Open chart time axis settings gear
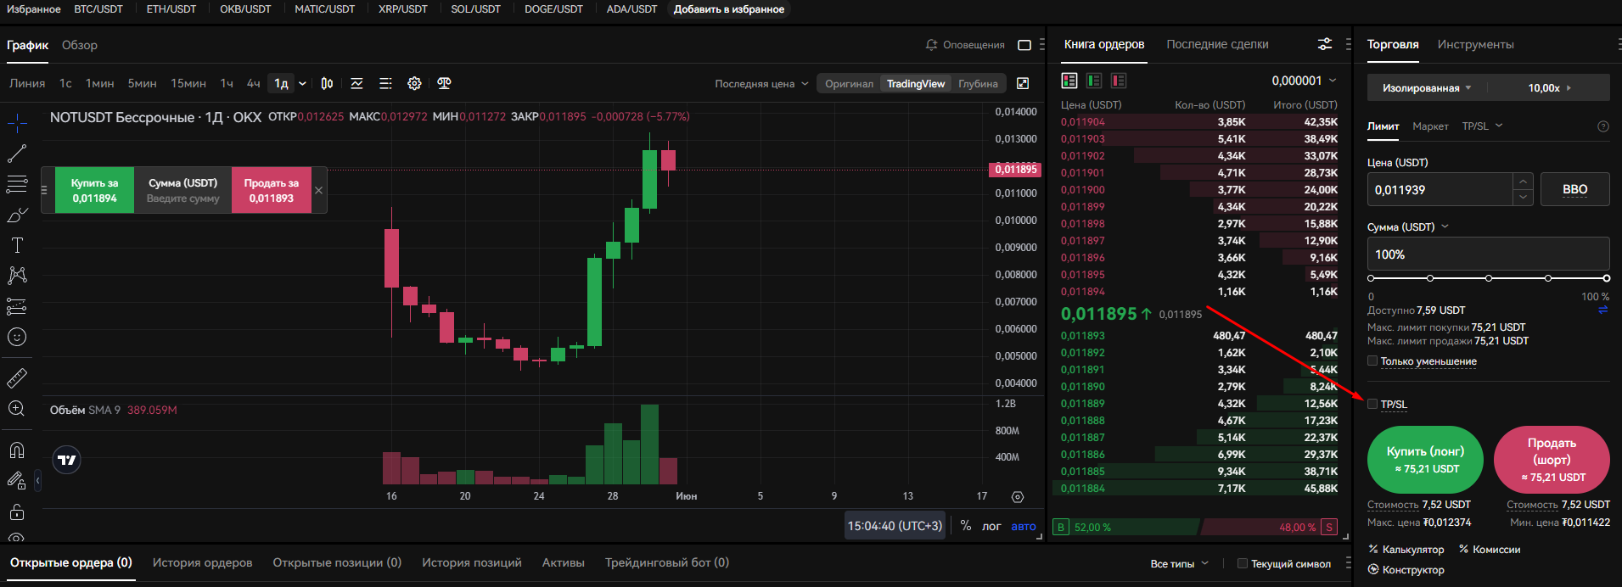This screenshot has width=1622, height=587. (x=1018, y=497)
